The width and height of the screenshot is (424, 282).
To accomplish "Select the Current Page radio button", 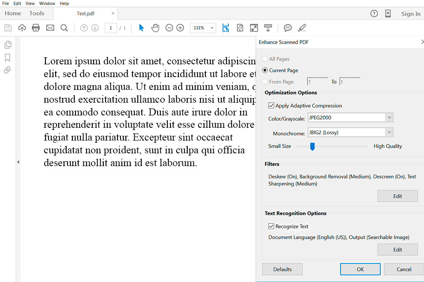I will (x=265, y=70).
